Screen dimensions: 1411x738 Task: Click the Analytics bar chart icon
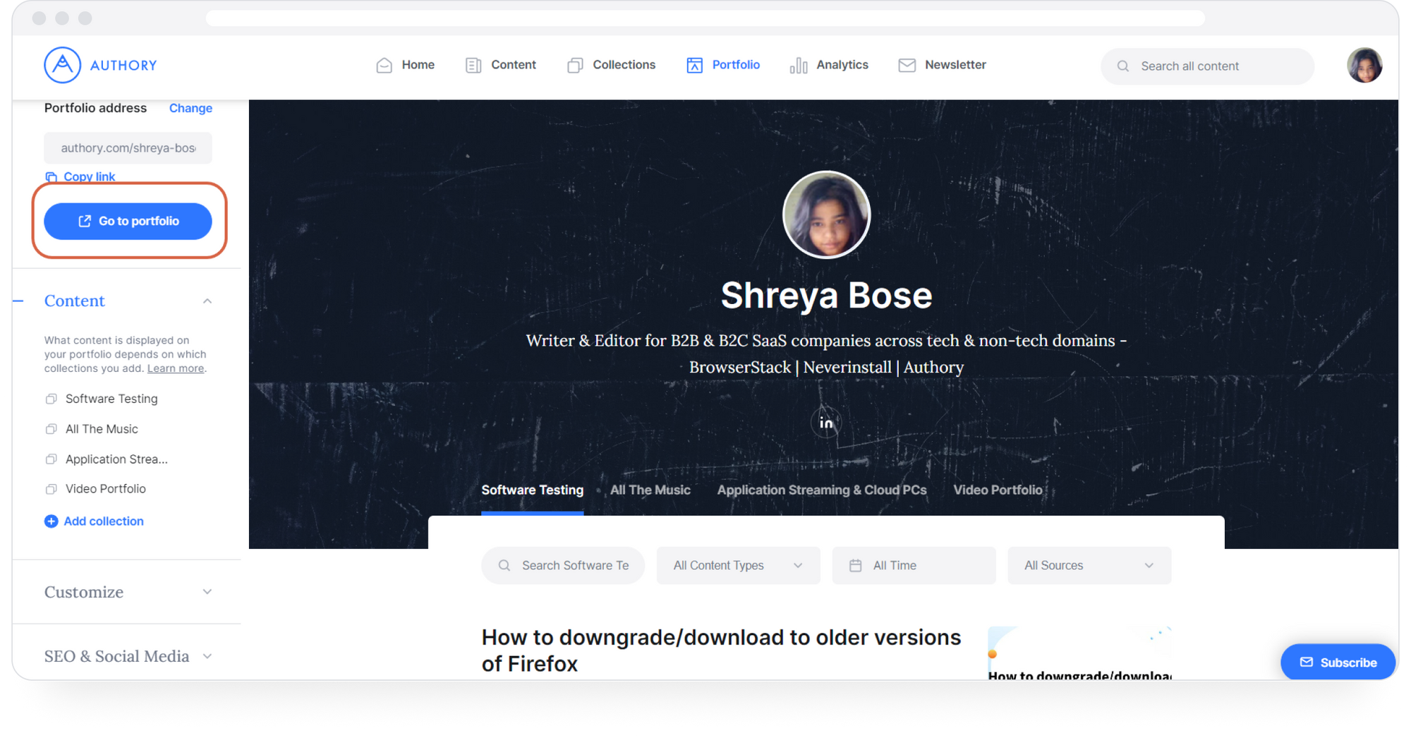(799, 65)
